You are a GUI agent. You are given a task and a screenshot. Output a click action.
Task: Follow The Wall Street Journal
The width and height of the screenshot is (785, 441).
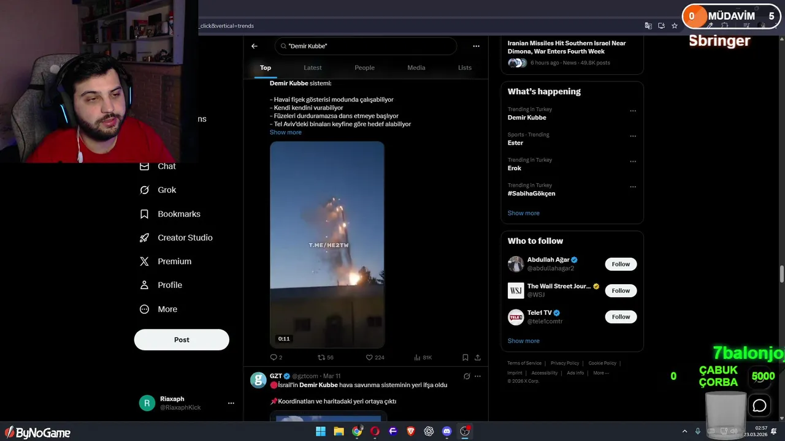621,290
